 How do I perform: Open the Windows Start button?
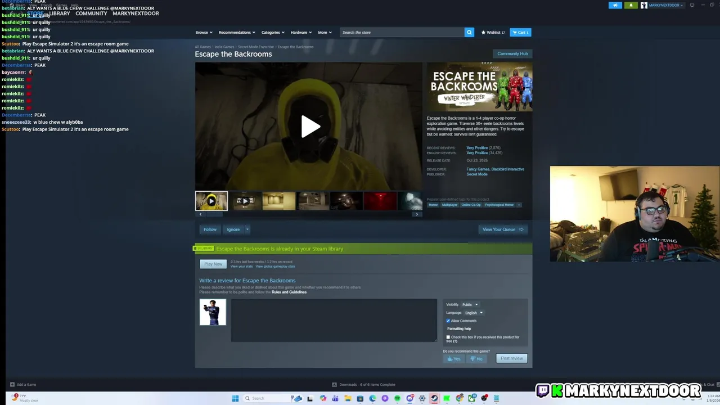coord(235,398)
